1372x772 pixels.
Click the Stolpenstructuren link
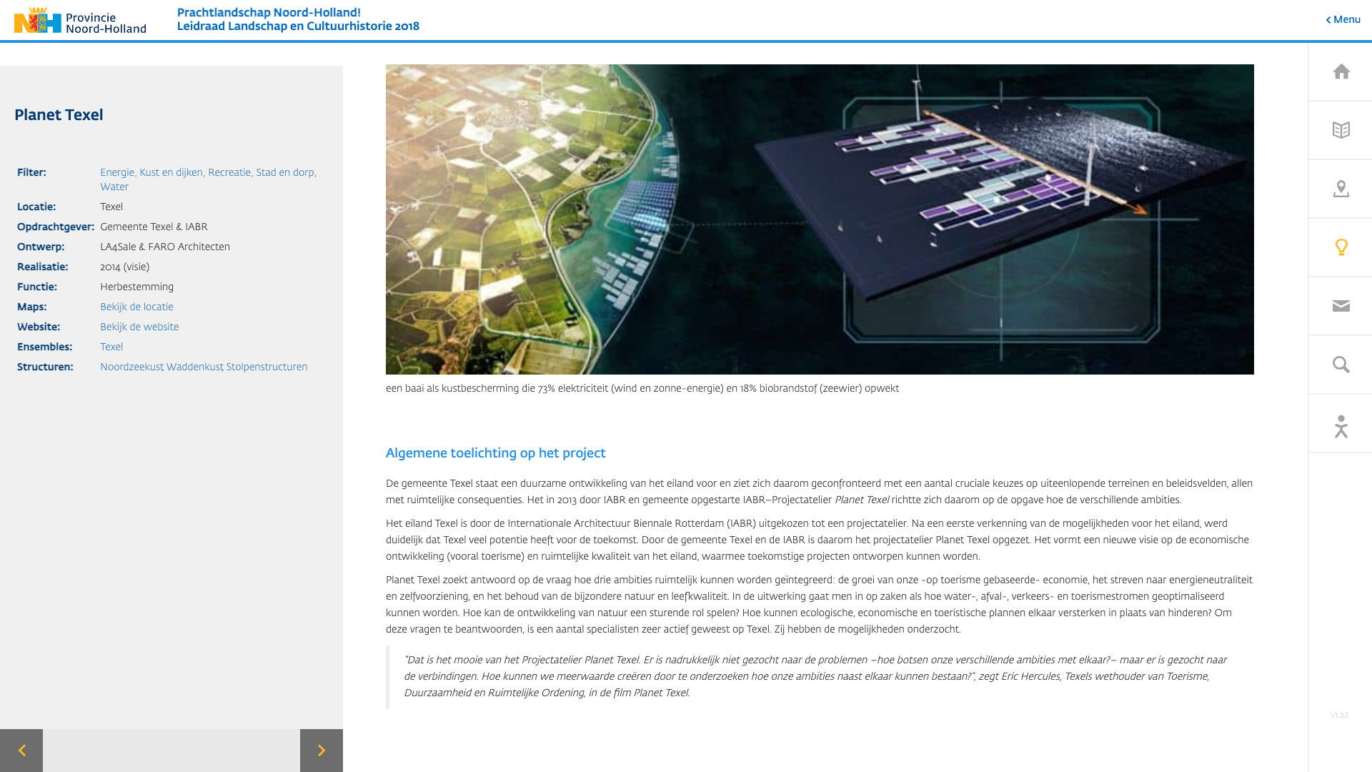click(x=267, y=367)
